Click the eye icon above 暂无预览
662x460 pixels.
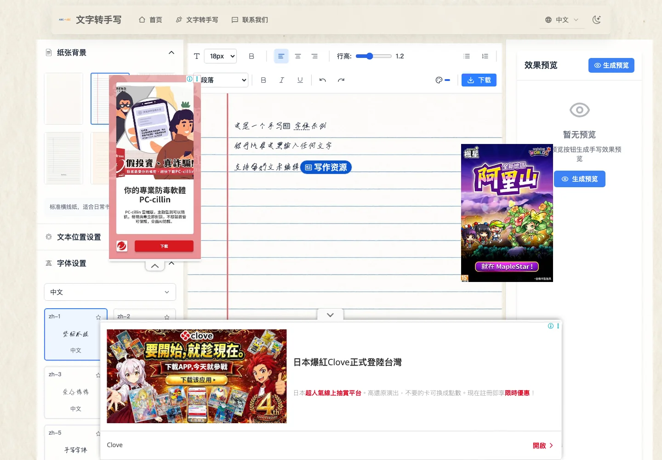[x=579, y=110]
